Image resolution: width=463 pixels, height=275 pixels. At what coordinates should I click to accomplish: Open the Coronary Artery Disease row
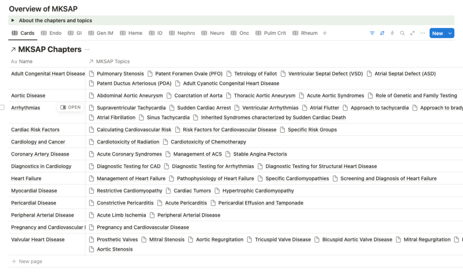pos(40,154)
